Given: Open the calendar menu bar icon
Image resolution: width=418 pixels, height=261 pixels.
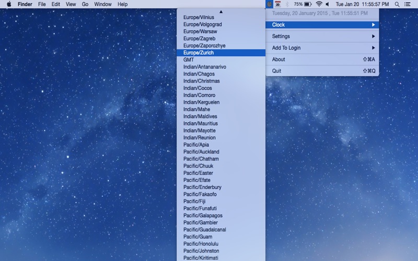Looking at the screenshot, I should [278, 4].
